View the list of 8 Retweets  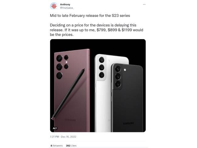(57, 146)
